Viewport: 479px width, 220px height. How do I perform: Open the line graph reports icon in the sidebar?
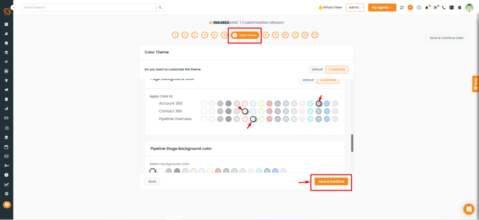[x=7, y=184]
